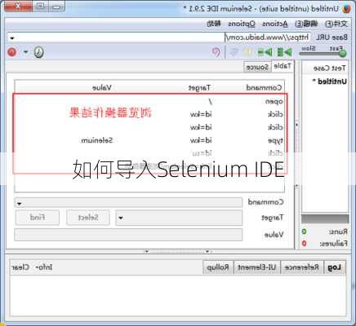Viewport: 356px width, 326px height.
Task: Click the red Record button
Action: click(x=12, y=51)
